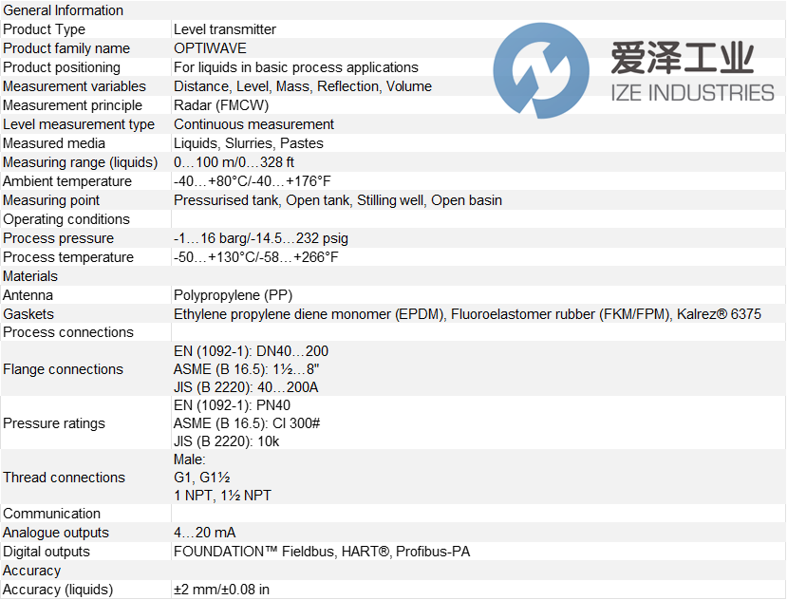Click the '±2 mm/±0.08 in' value

coord(221,590)
